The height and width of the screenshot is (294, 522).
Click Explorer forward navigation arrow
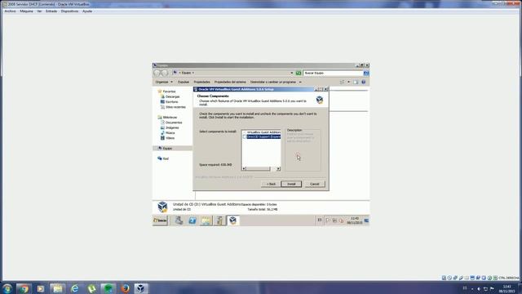tap(164, 73)
